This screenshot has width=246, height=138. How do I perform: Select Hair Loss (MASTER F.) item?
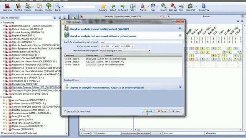(24, 42)
